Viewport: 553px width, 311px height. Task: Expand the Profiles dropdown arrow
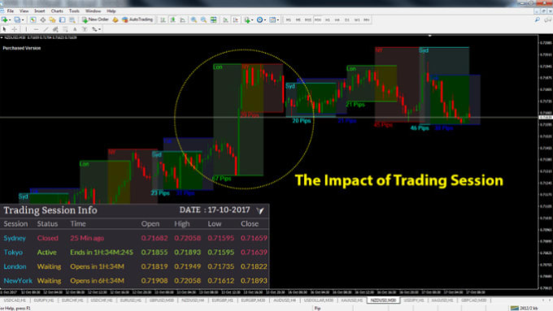tap(22, 20)
